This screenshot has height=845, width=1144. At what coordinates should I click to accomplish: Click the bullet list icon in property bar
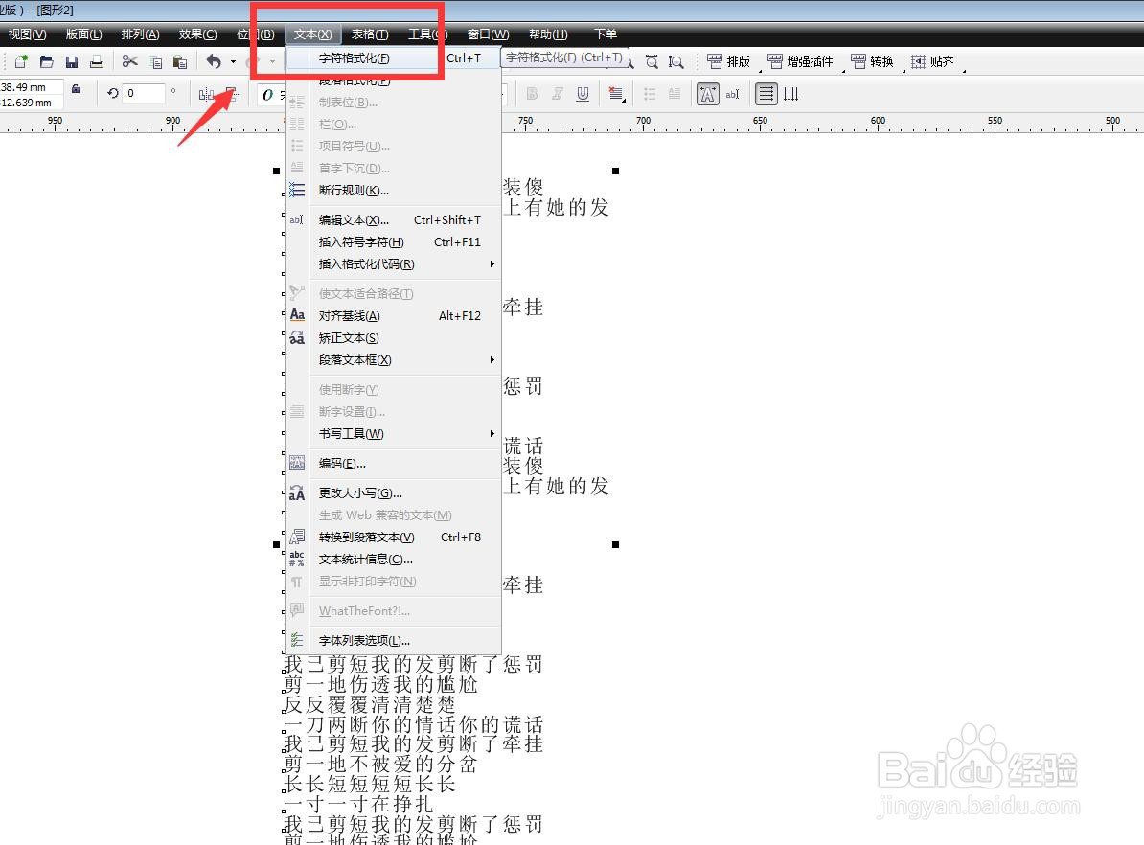click(650, 93)
